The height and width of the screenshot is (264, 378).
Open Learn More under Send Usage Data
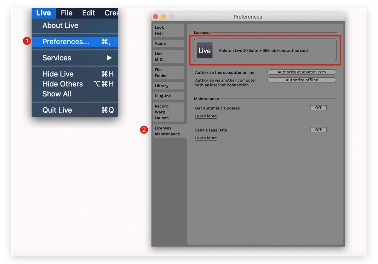coord(206,138)
